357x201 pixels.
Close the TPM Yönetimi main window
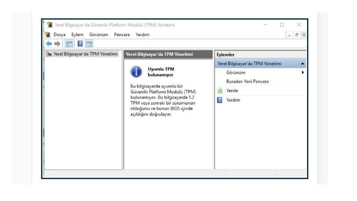point(299,25)
